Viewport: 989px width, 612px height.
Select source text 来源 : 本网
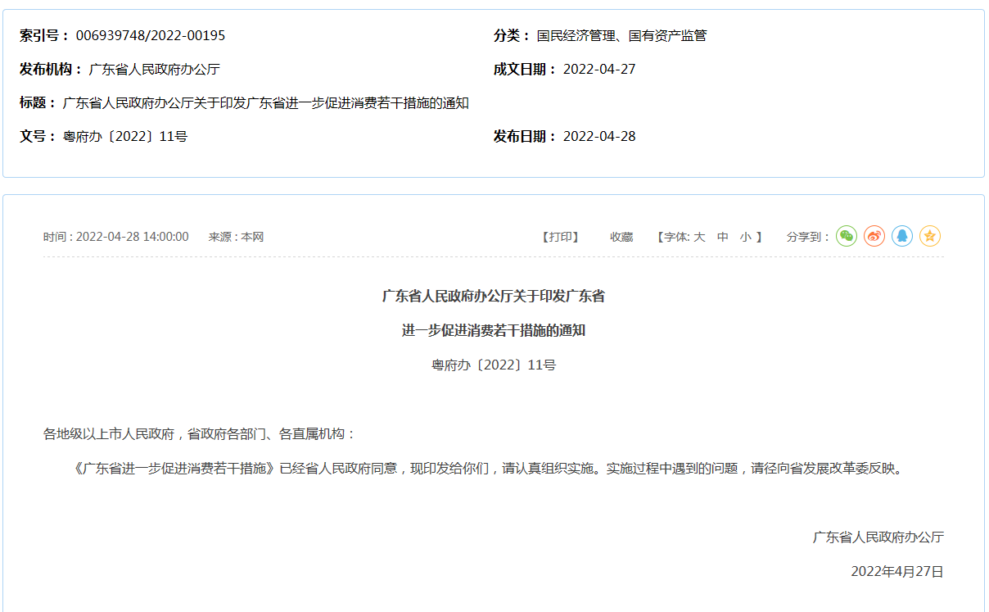click(x=236, y=237)
